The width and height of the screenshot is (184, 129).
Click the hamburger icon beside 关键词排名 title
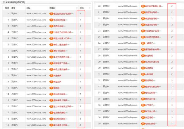3,2
